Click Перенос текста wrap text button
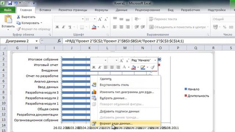This screenshot has width=235, height=132. click(x=163, y=19)
